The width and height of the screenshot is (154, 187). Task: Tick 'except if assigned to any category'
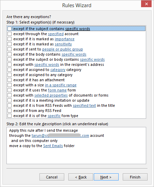click(x=10, y=75)
